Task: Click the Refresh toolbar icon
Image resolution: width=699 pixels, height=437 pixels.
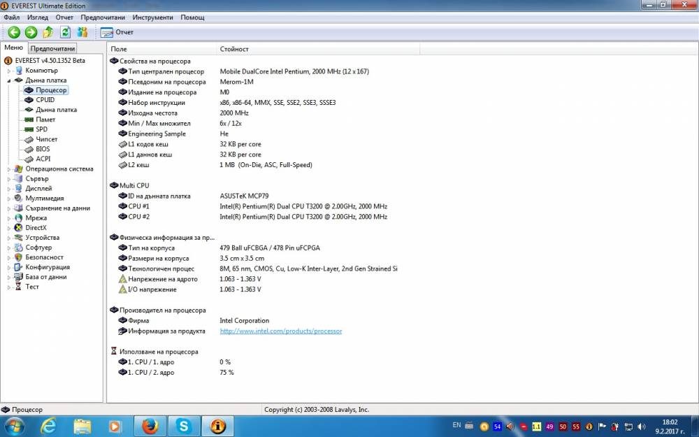Action: click(65, 32)
